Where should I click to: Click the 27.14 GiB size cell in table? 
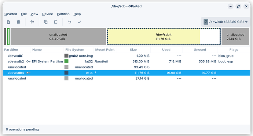[143, 78]
